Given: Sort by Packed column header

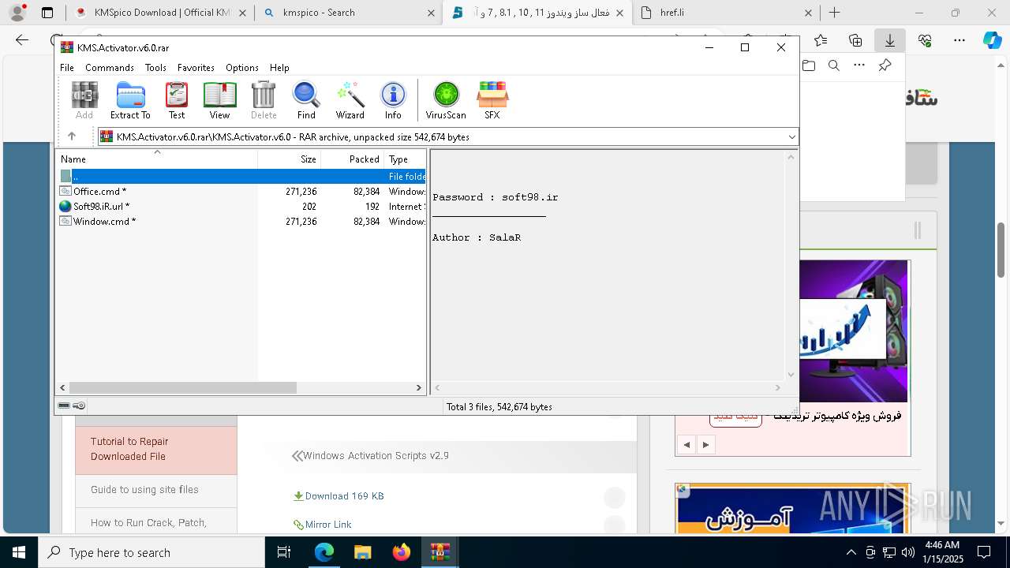Looking at the screenshot, I should 353,159.
